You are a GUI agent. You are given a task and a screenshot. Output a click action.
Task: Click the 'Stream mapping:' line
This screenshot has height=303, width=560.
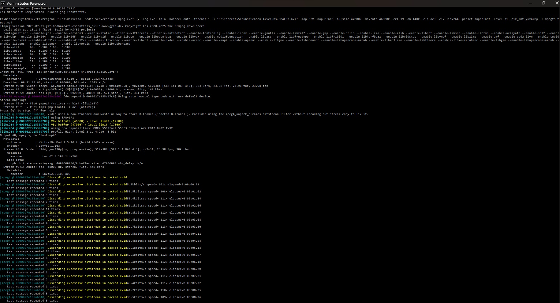(x=13, y=100)
